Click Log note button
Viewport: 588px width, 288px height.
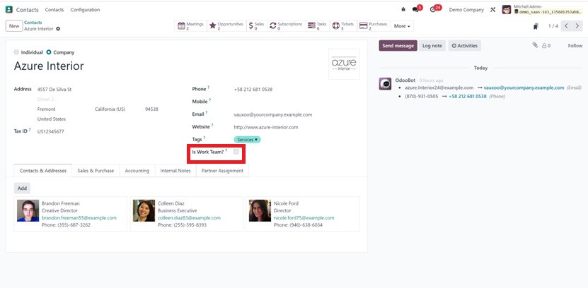432,46
